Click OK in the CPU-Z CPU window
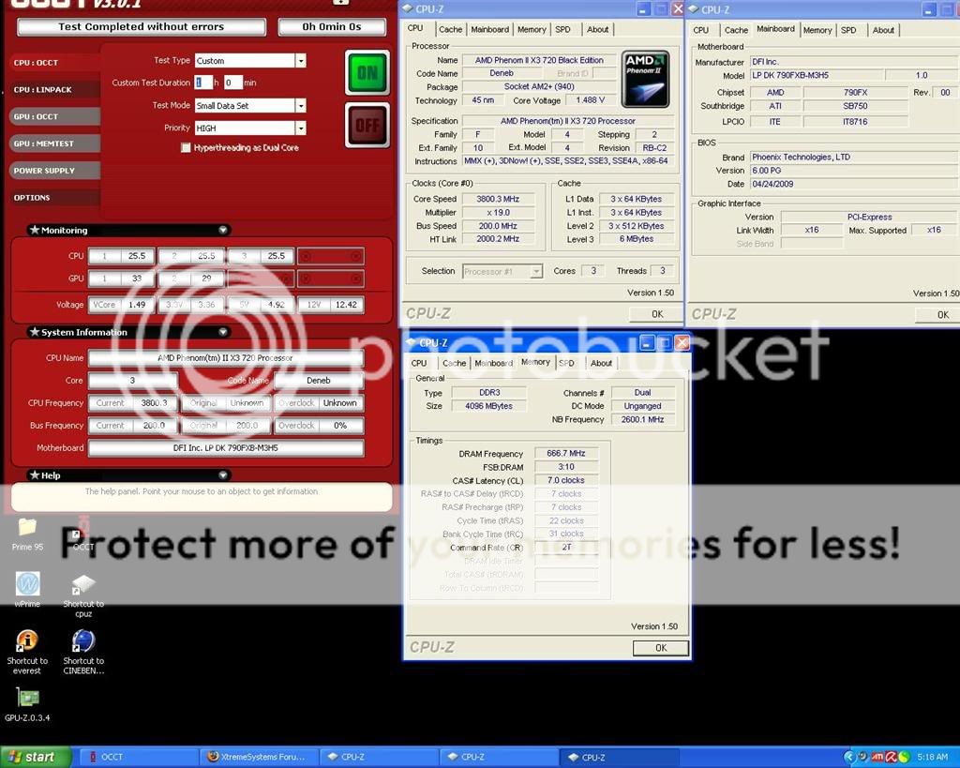 (657, 314)
